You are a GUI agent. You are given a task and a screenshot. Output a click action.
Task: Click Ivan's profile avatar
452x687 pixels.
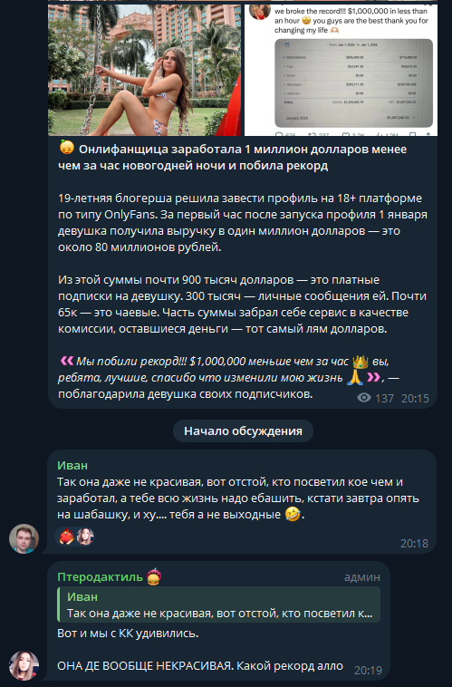(x=24, y=538)
